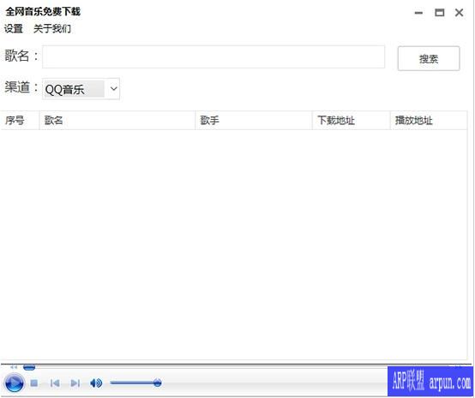This screenshot has height=398, width=475.
Task: Open the 渠道 source dropdown
Action: (81, 89)
